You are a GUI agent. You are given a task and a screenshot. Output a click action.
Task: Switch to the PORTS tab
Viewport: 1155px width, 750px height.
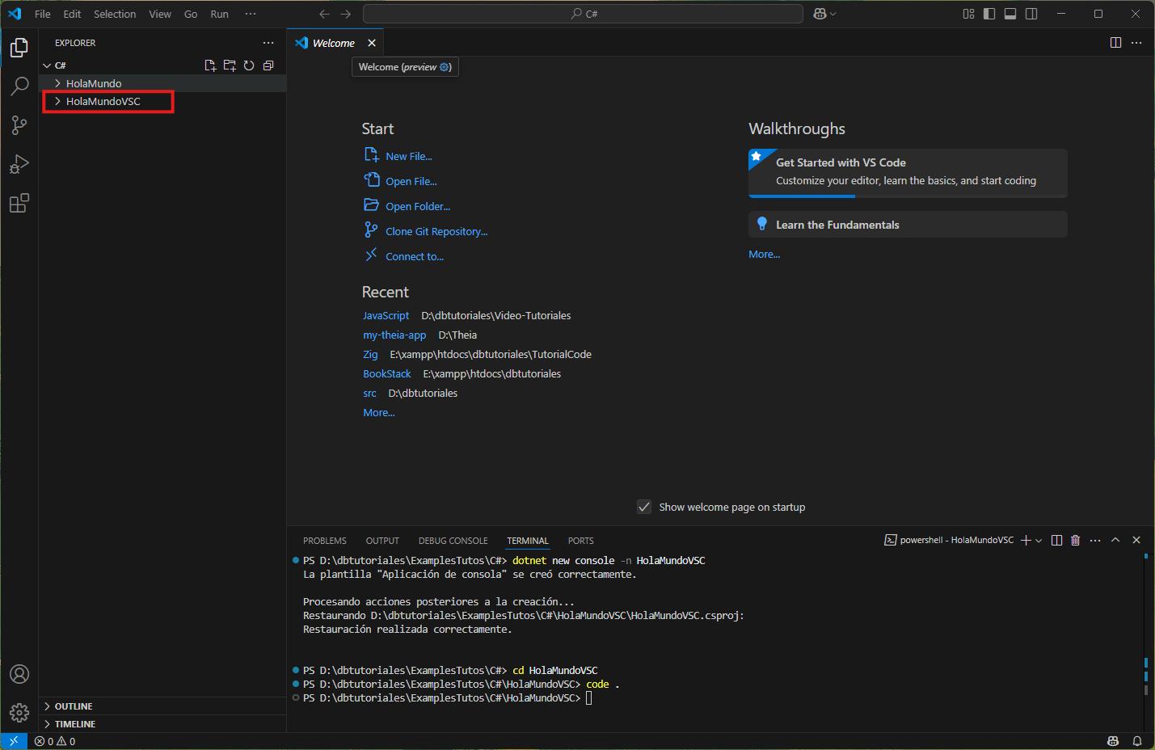(580, 541)
